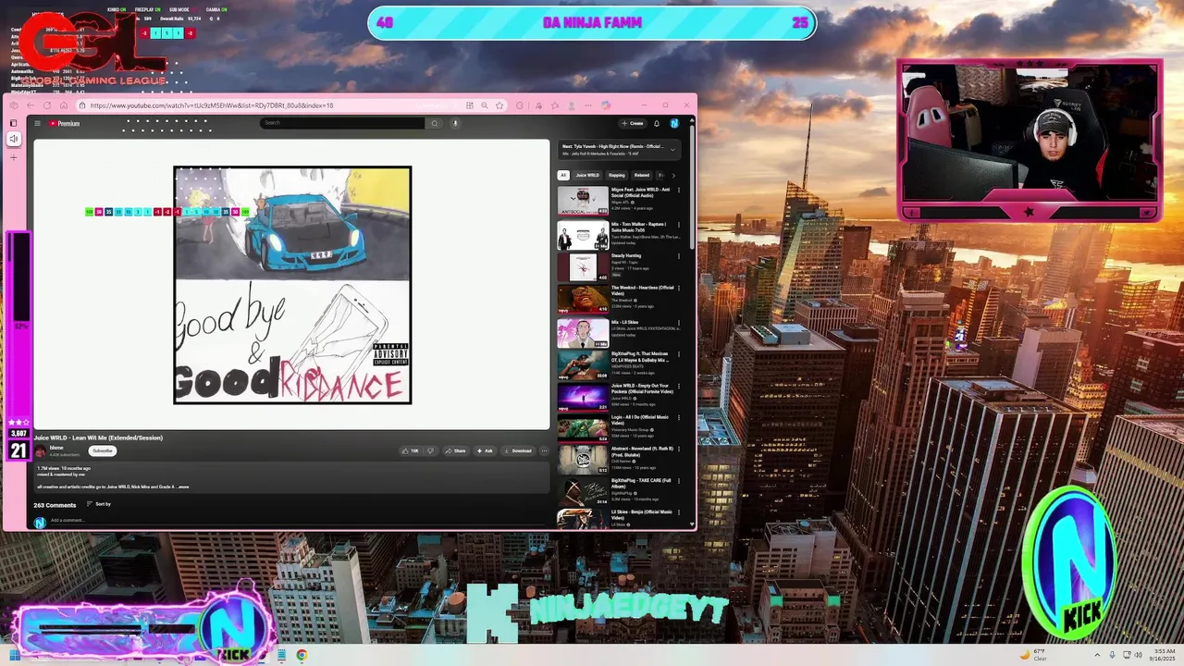Like the Lean Wit Me video
The image size is (1184, 666).
(x=410, y=450)
